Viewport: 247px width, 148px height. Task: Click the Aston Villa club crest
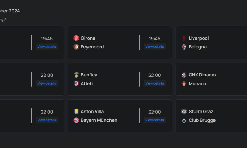pos(76,111)
